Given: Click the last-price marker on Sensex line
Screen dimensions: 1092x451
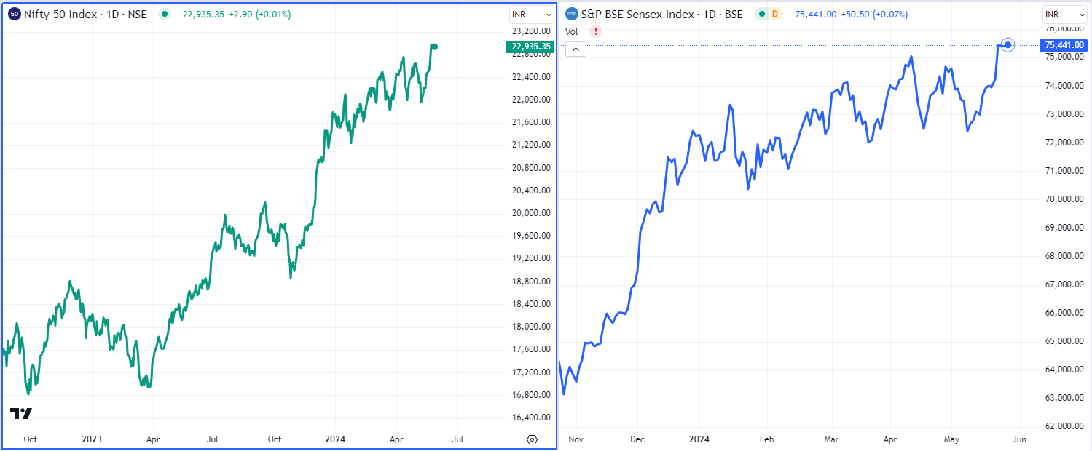Looking at the screenshot, I should (x=1007, y=45).
